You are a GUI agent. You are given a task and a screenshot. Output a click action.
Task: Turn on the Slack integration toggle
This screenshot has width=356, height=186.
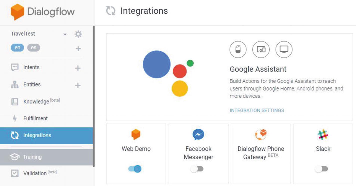click(322, 169)
